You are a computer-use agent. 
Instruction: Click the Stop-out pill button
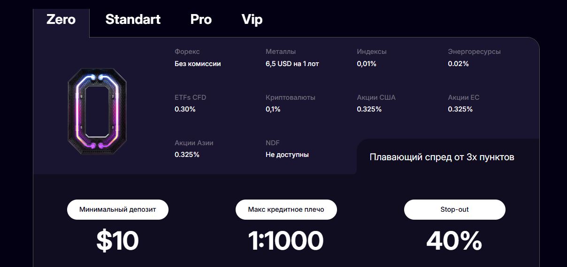[x=454, y=209]
